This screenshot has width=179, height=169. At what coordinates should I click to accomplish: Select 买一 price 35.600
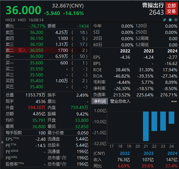(x=36, y=63)
